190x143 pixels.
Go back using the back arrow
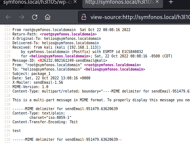pyautogui.click(x=8, y=17)
